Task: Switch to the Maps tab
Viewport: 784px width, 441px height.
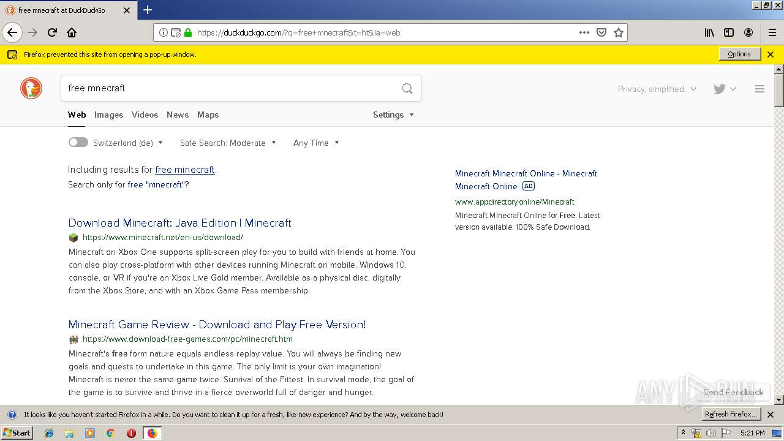Action: (x=208, y=115)
